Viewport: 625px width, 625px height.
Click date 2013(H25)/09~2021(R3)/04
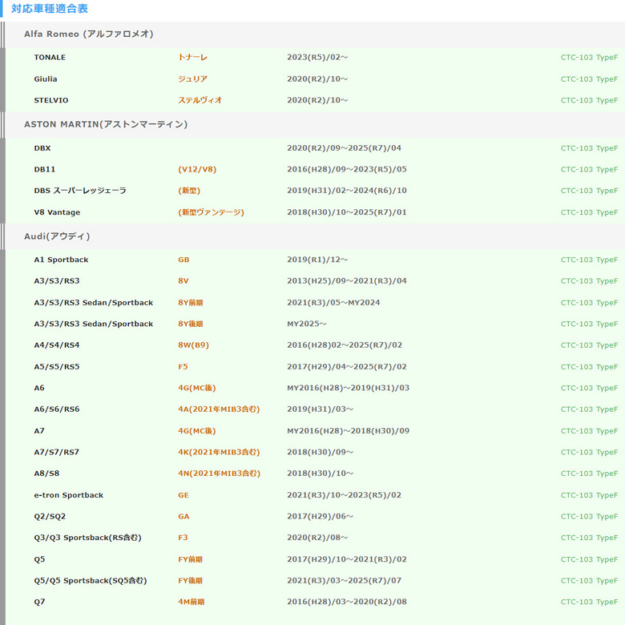tap(347, 281)
